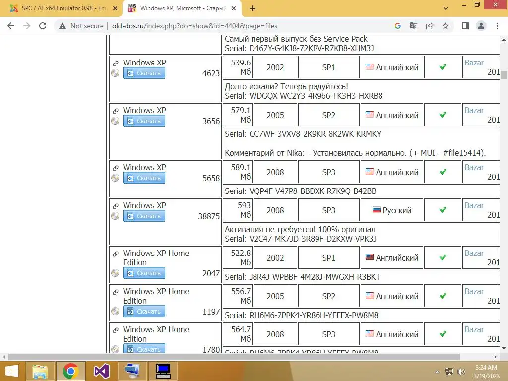Open Bazar link in Home Edition 564.7 MB row

pos(474,329)
